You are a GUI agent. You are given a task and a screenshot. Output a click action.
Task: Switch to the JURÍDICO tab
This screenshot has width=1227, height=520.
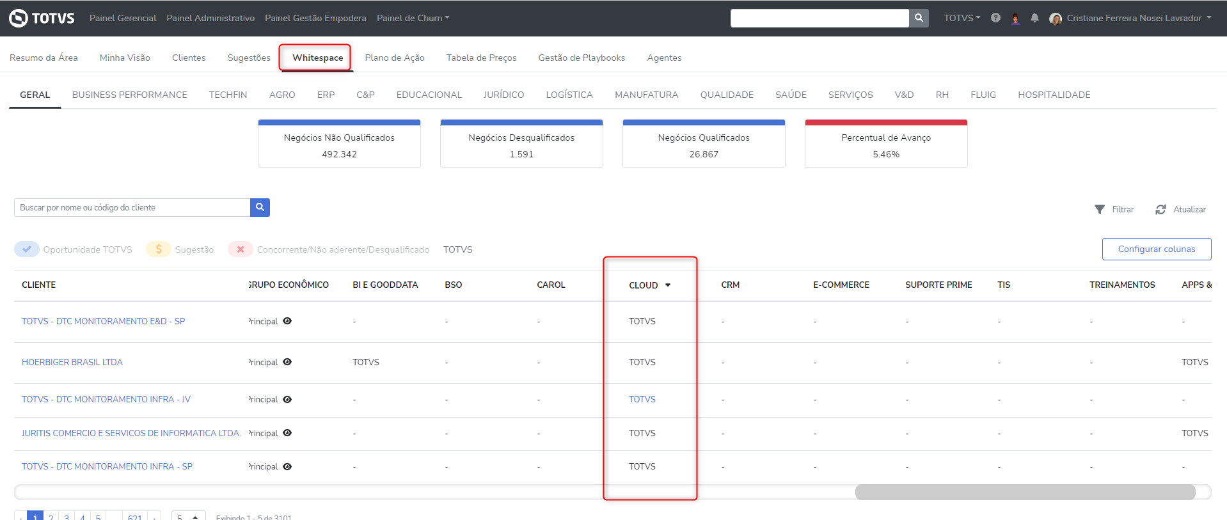503,95
